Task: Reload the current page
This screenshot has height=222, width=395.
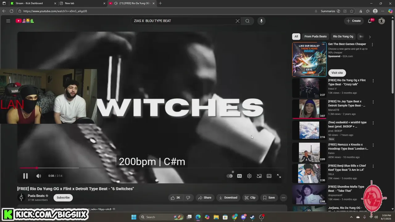Action: pyautogui.click(x=11, y=11)
